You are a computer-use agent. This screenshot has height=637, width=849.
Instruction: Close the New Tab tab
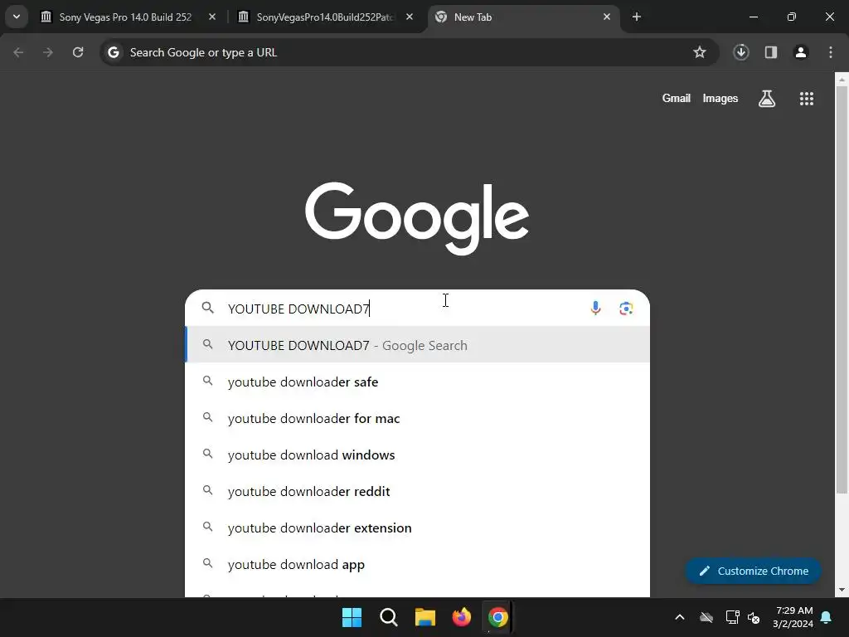point(606,17)
